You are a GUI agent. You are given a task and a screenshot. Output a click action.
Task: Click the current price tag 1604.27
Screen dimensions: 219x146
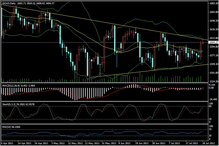pos(212,42)
